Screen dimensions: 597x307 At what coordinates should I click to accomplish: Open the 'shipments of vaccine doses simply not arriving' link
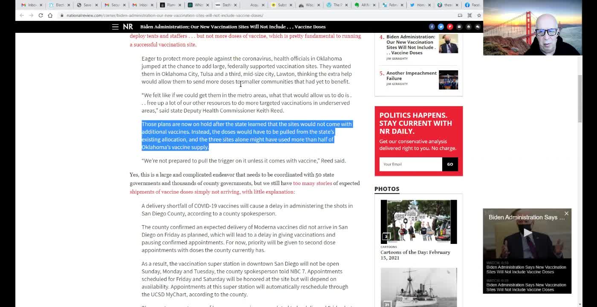pyautogui.click(x=212, y=192)
